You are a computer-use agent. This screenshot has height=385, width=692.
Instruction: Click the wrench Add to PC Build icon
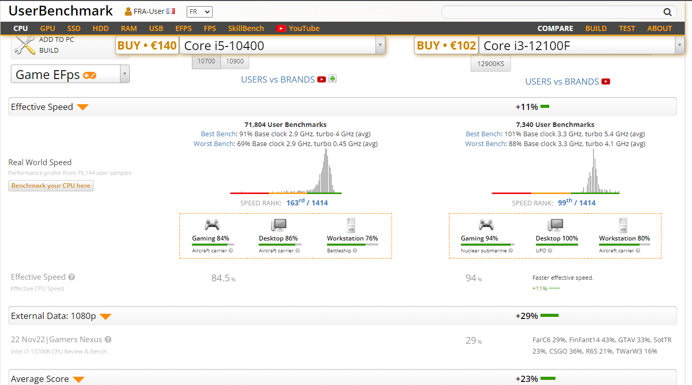tap(24, 45)
